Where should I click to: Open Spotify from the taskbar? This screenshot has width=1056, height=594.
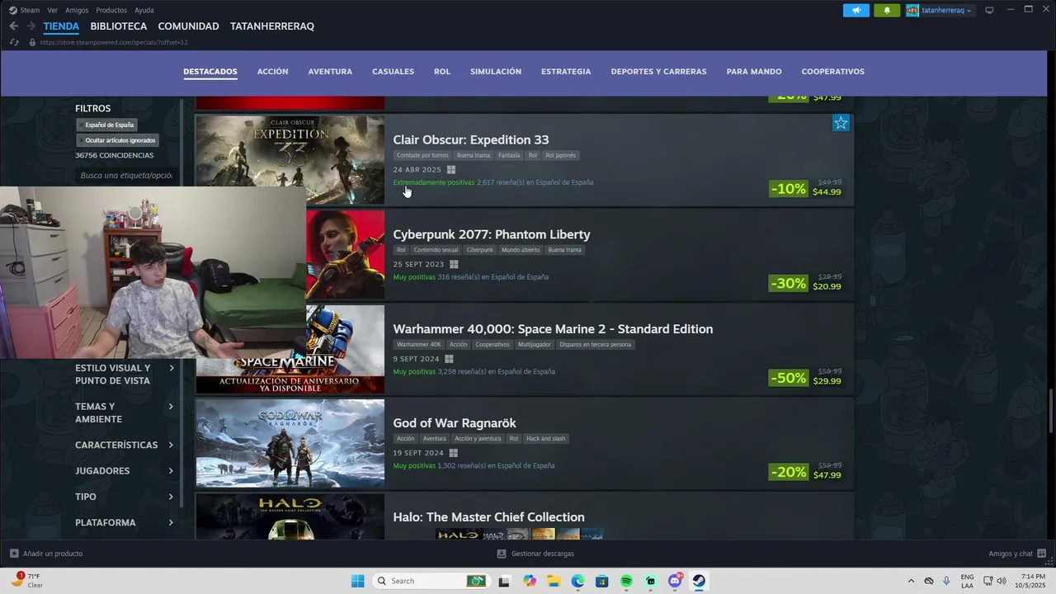626,581
